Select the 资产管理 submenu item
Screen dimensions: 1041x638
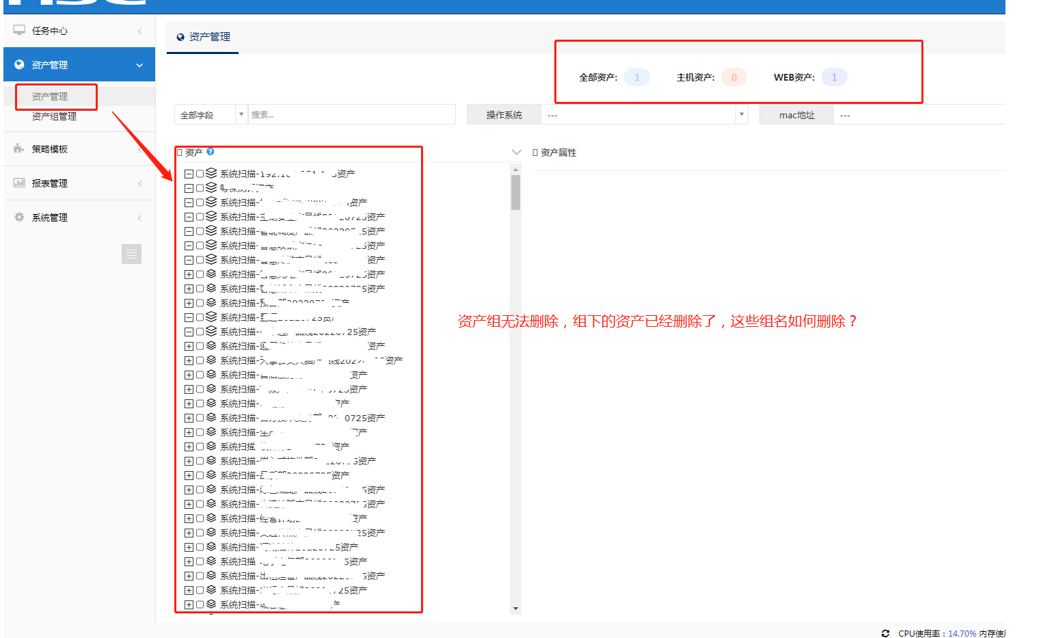(50, 96)
